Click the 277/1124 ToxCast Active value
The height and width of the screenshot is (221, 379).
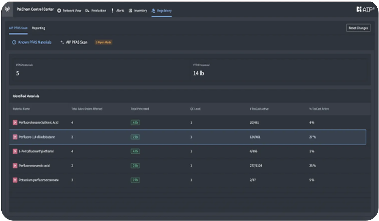point(256,166)
